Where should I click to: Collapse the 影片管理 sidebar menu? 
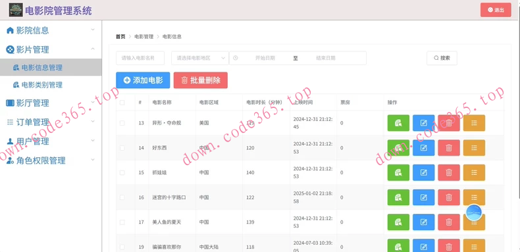[51, 50]
